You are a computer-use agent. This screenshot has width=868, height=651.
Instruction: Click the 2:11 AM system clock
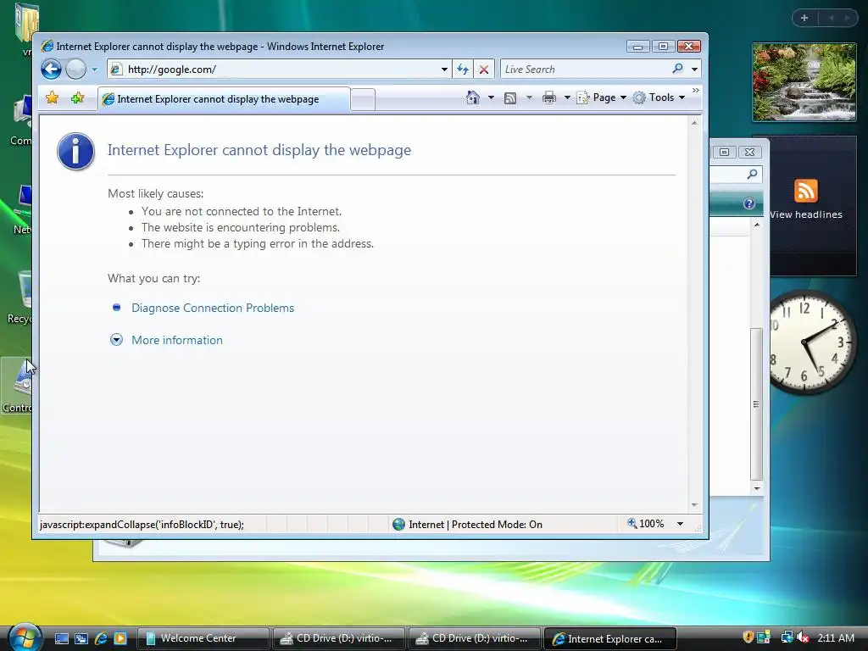(x=836, y=637)
